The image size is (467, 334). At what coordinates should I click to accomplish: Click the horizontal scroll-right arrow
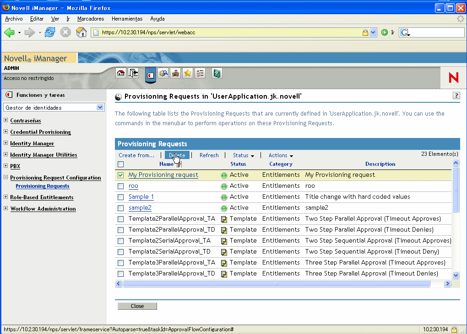(447, 284)
